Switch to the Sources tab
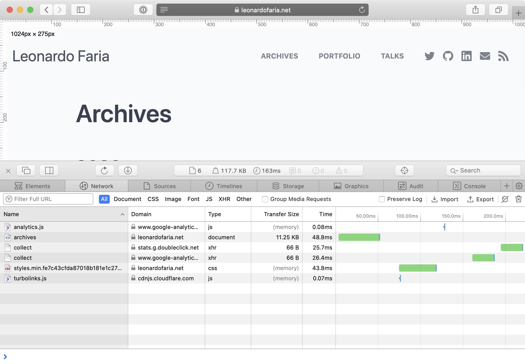Viewport: 525px width, 364px height. (x=159, y=186)
